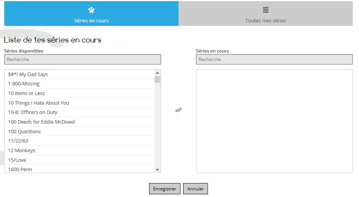Switch to Toutes mes séries tab

tap(266, 14)
